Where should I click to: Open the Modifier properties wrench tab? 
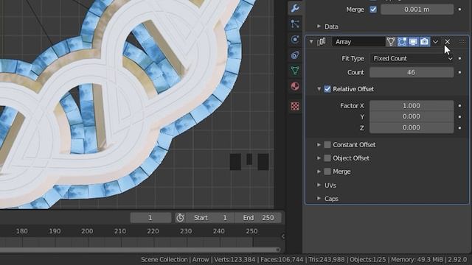(295, 8)
